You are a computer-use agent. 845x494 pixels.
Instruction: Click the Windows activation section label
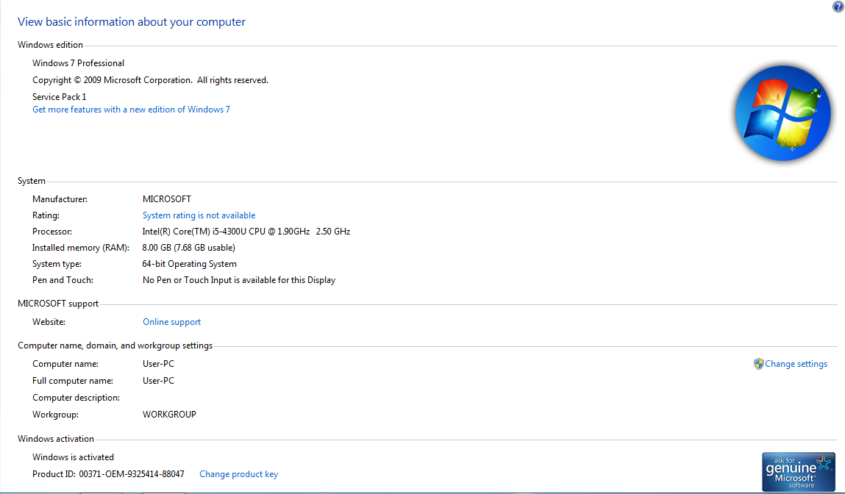coord(56,439)
